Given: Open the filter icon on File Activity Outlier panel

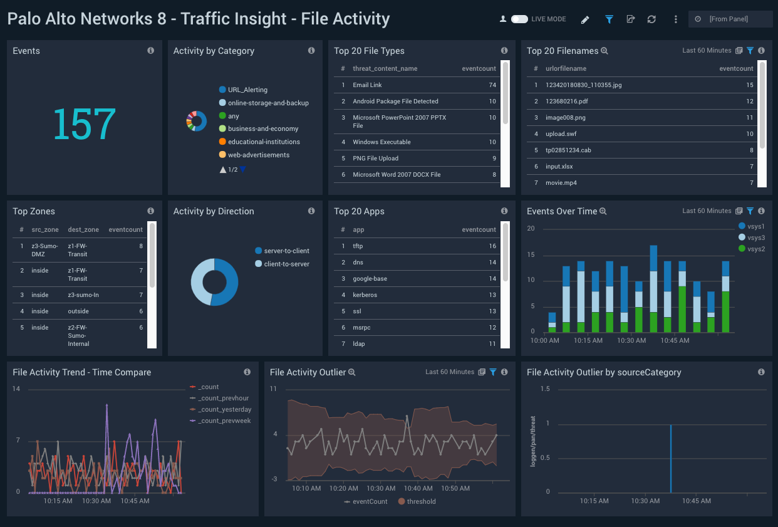Looking at the screenshot, I should (493, 372).
